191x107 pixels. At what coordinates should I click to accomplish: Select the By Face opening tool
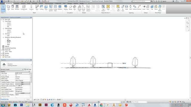(123, 8)
